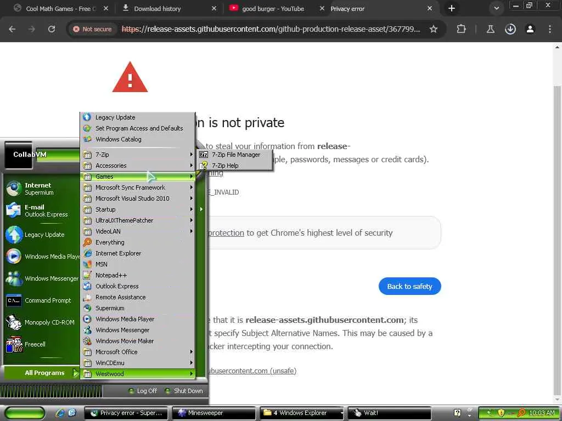
Task: Open the Downloads toolbar icon
Action: (x=510, y=29)
